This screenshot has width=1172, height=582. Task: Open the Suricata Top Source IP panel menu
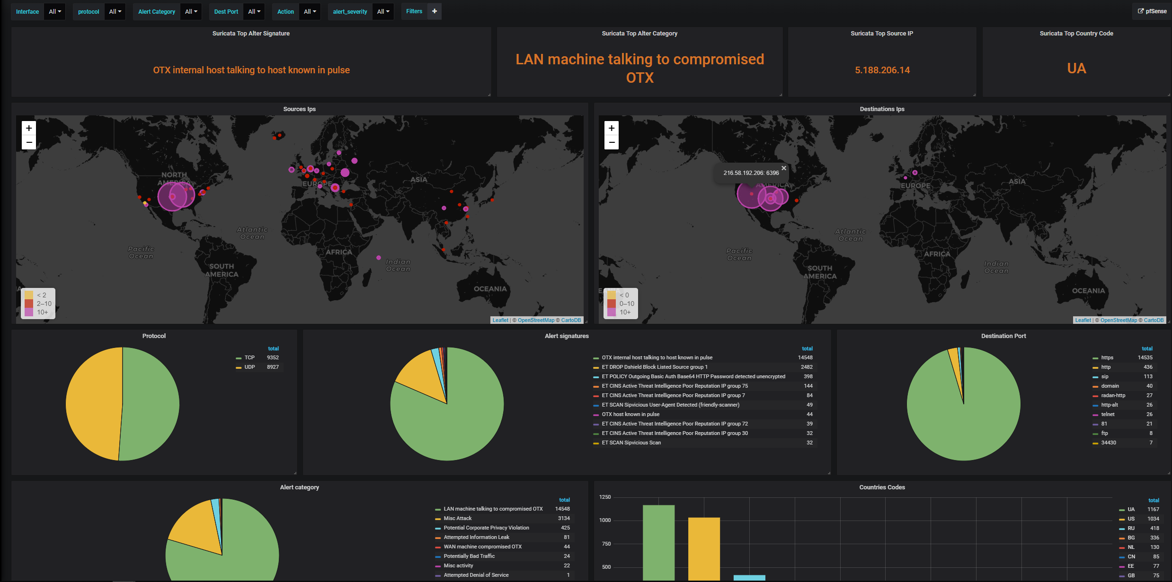[882, 34]
